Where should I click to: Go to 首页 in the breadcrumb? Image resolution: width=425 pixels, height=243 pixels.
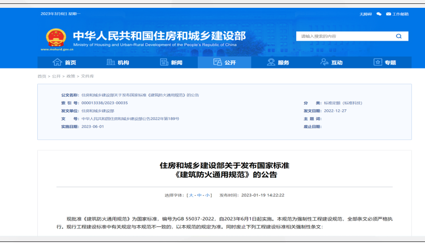(42, 76)
